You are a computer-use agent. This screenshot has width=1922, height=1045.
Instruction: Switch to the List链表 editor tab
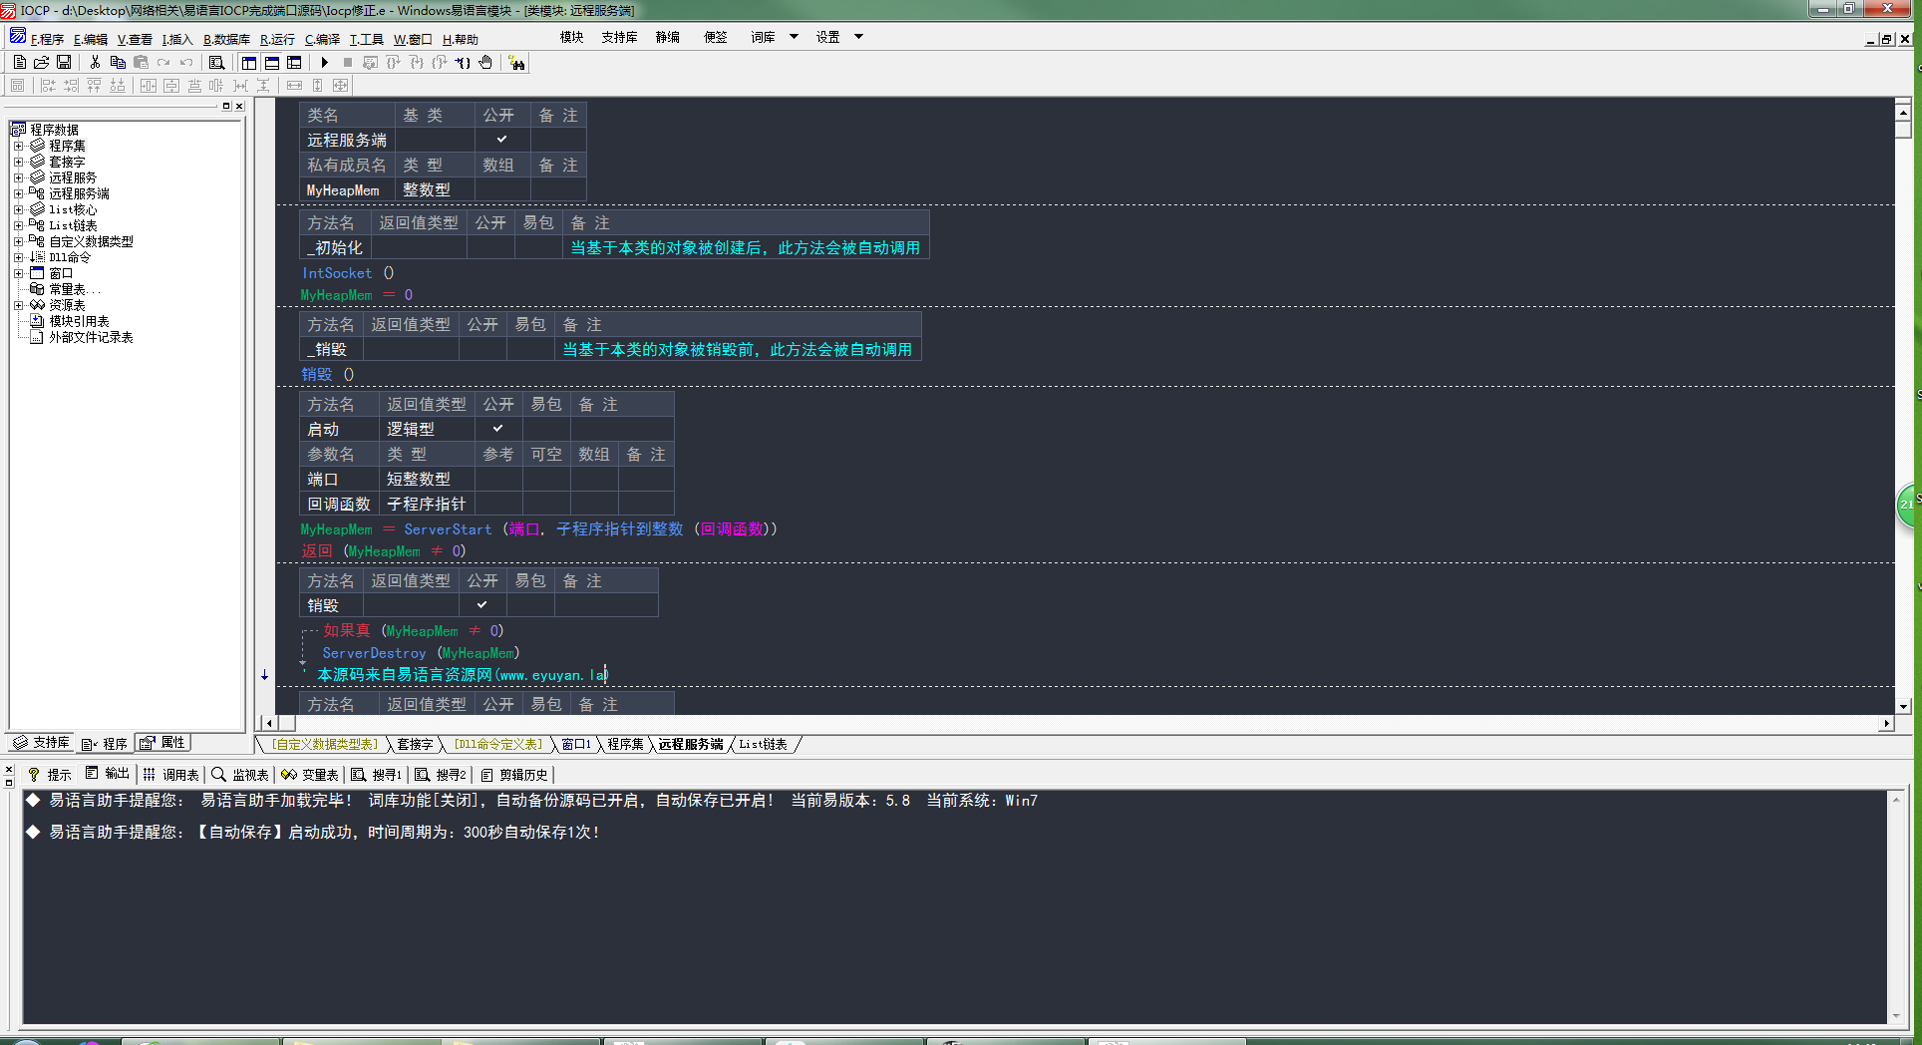[x=763, y=744]
